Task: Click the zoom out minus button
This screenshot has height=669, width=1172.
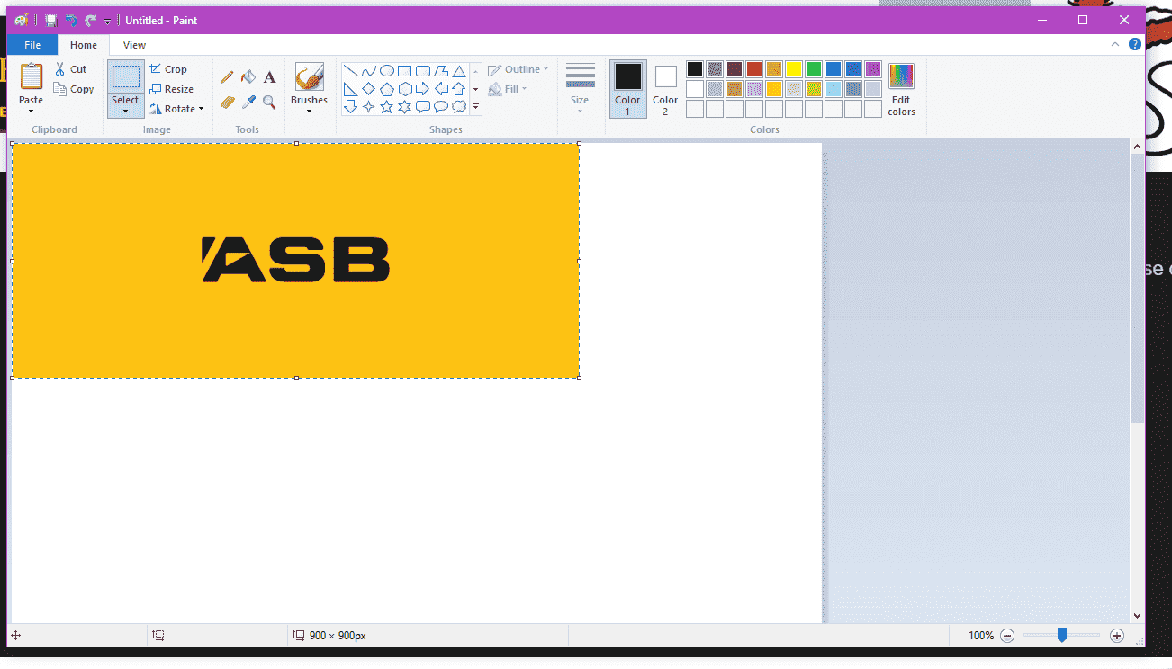Action: pos(1007,636)
